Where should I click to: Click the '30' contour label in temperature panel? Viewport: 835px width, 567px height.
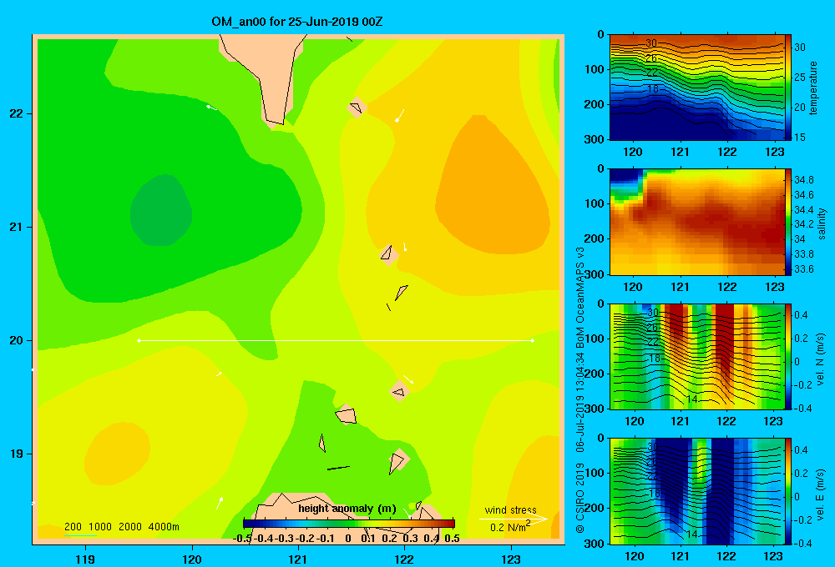650,43
